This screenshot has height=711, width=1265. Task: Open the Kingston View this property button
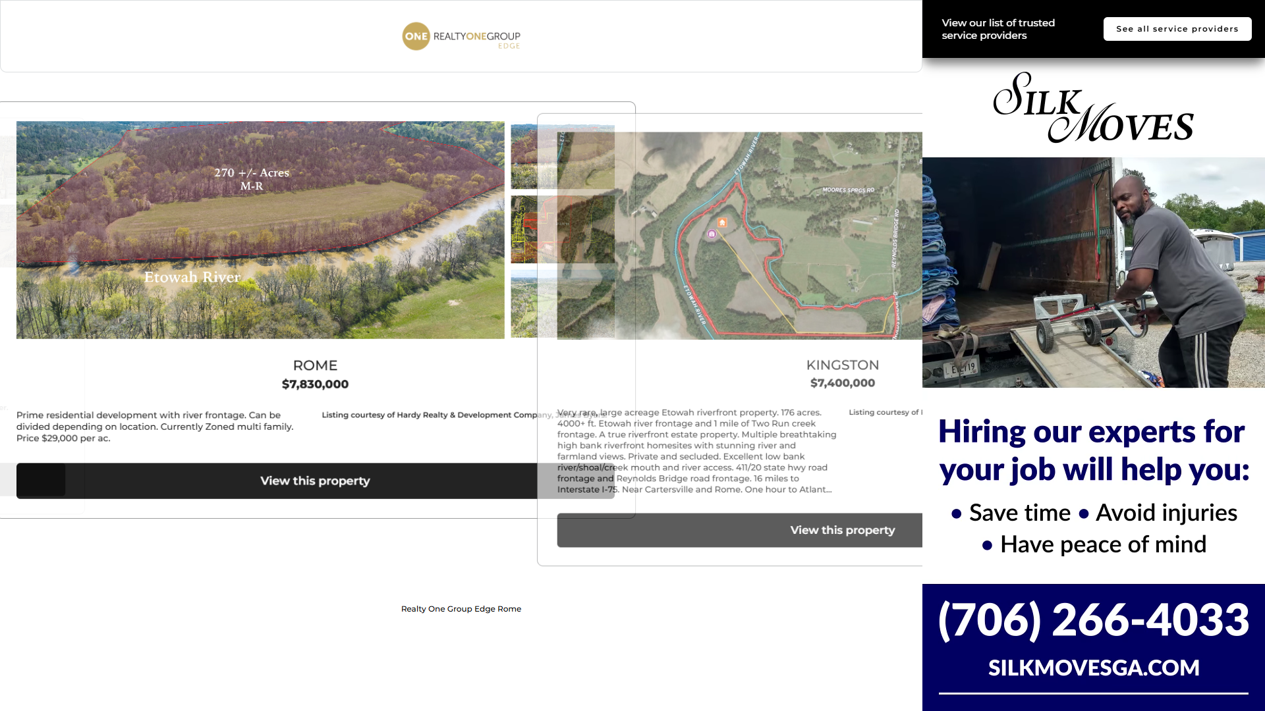click(841, 531)
